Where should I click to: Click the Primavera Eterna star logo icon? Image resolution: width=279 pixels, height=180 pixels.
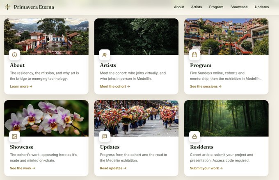tap(7, 7)
